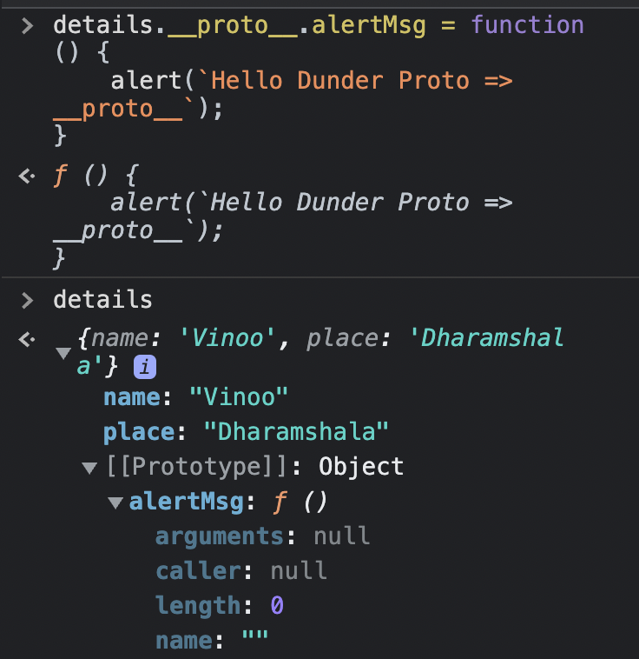The image size is (639, 659).
Task: Select the length: 0 property
Action: tap(220, 606)
